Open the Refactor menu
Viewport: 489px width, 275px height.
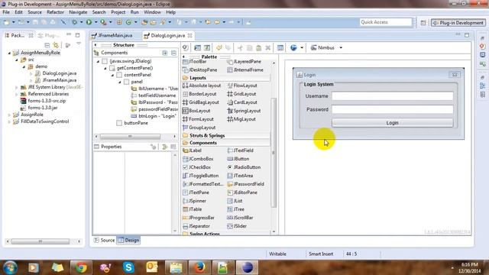click(55, 12)
